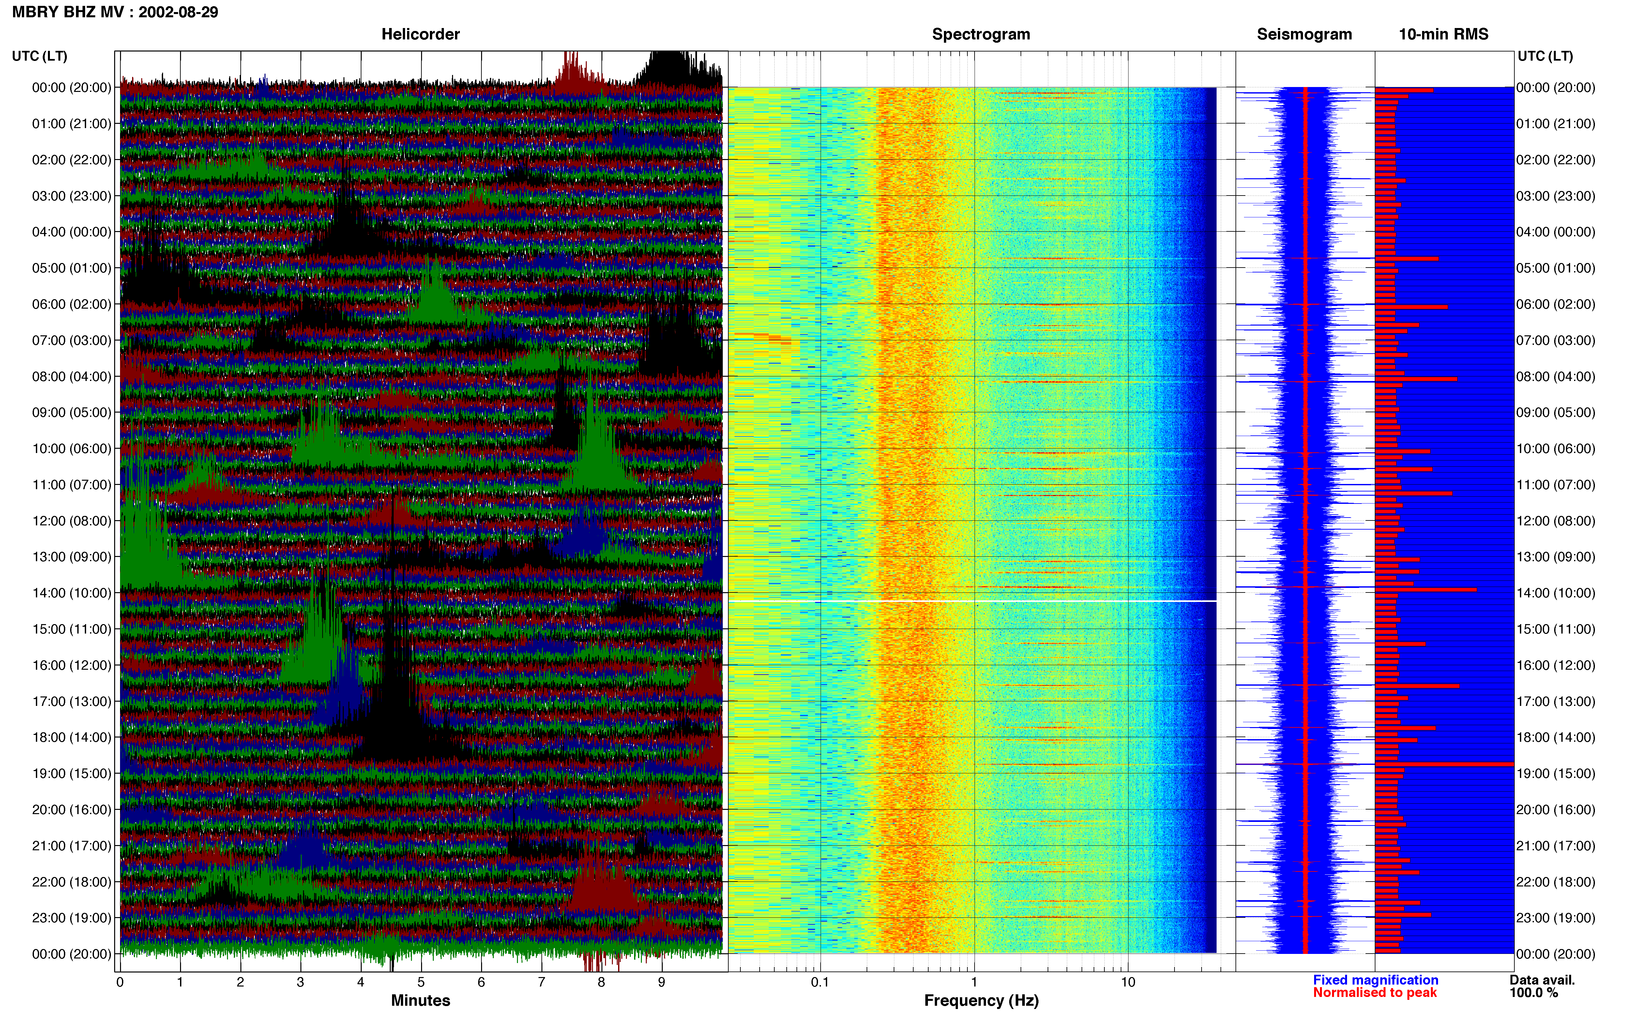Click '10:00 (06:00)' on the left time axis
Viewport: 1637px width, 1023px height.
72,448
